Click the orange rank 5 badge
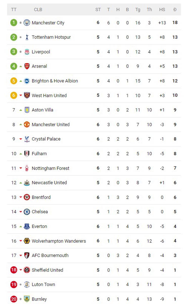The image size is (187, 305). 14,81
